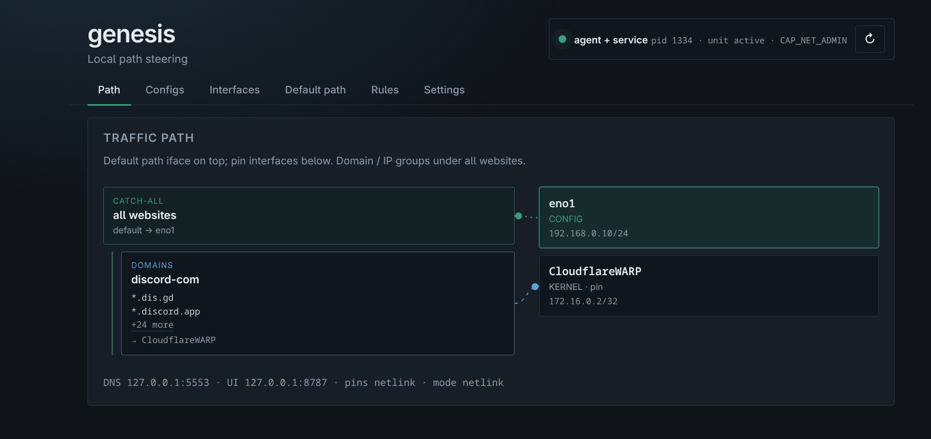
Task: Click the refresh status icon button
Action: [x=870, y=39]
